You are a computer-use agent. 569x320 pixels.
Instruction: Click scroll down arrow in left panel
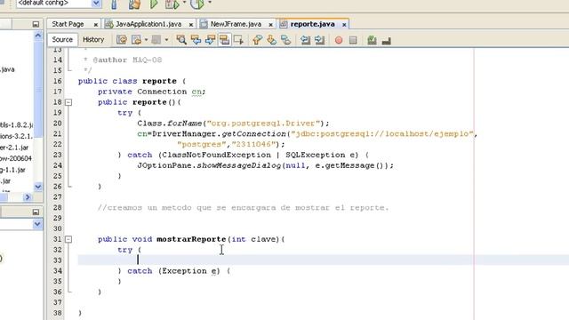pyautogui.click(x=37, y=187)
